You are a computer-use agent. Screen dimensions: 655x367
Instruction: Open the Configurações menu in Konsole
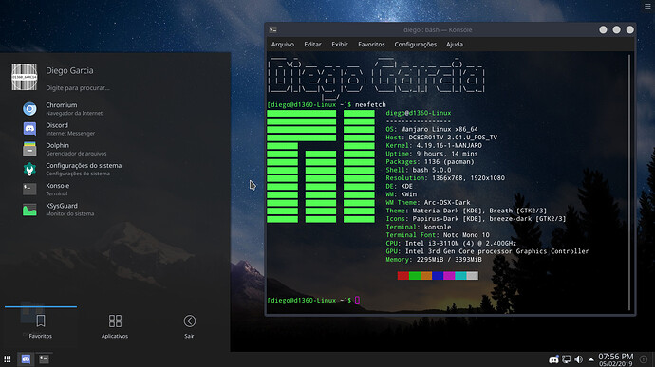(415, 45)
